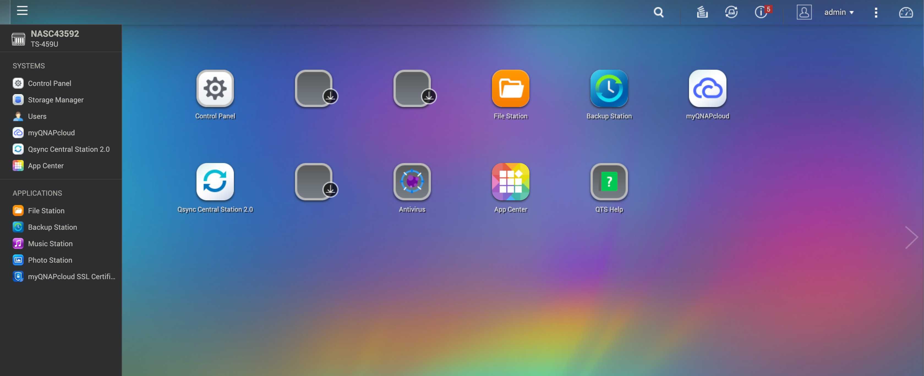This screenshot has height=376, width=924.
Task: Open Qsync Central Station 2.0 in sidebar
Action: coord(61,149)
